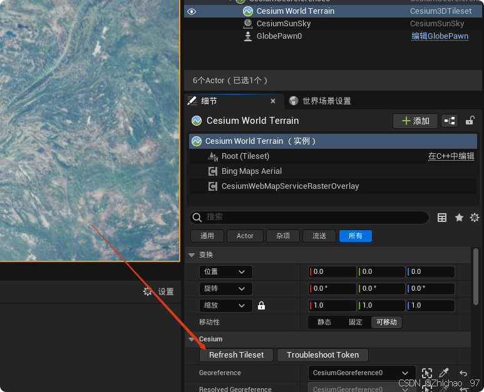Viewport: 484px width, 392px height.
Task: Click the 位置 Z value field
Action: point(430,272)
